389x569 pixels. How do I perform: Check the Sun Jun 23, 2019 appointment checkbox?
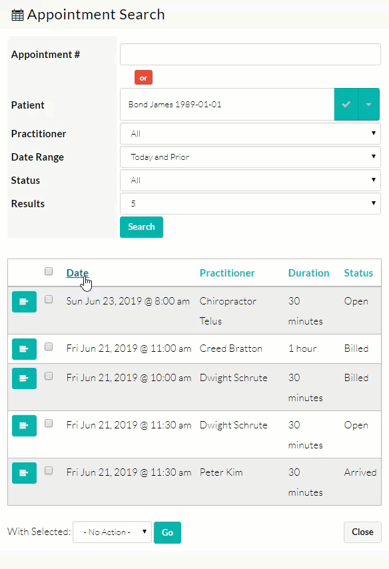pos(49,299)
